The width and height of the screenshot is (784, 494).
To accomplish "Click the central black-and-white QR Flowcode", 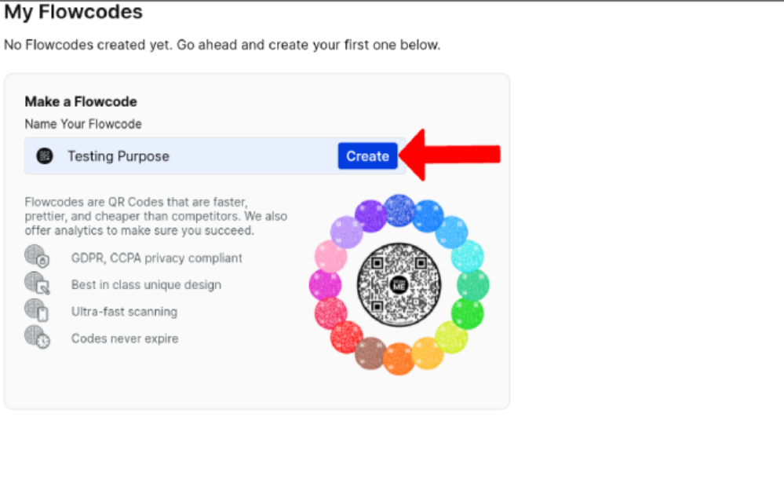I will [399, 285].
